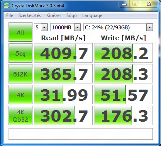
Task: Click the Write [MB/s] column header
Action: pos(124,38)
